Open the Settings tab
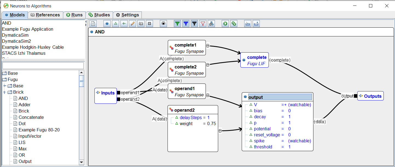Viewport: 395px width, 167px height. coord(127,15)
